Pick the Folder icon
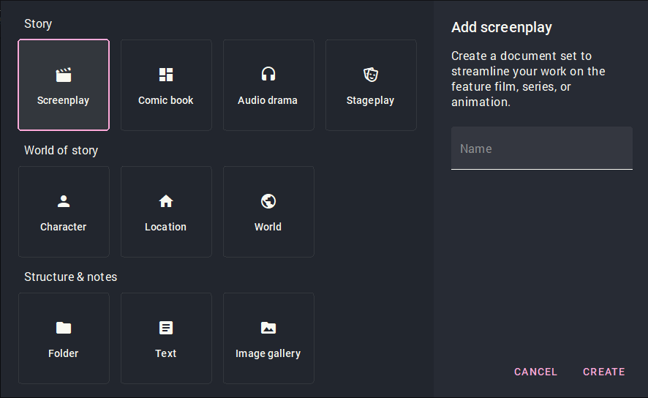The image size is (648, 398). click(x=64, y=328)
